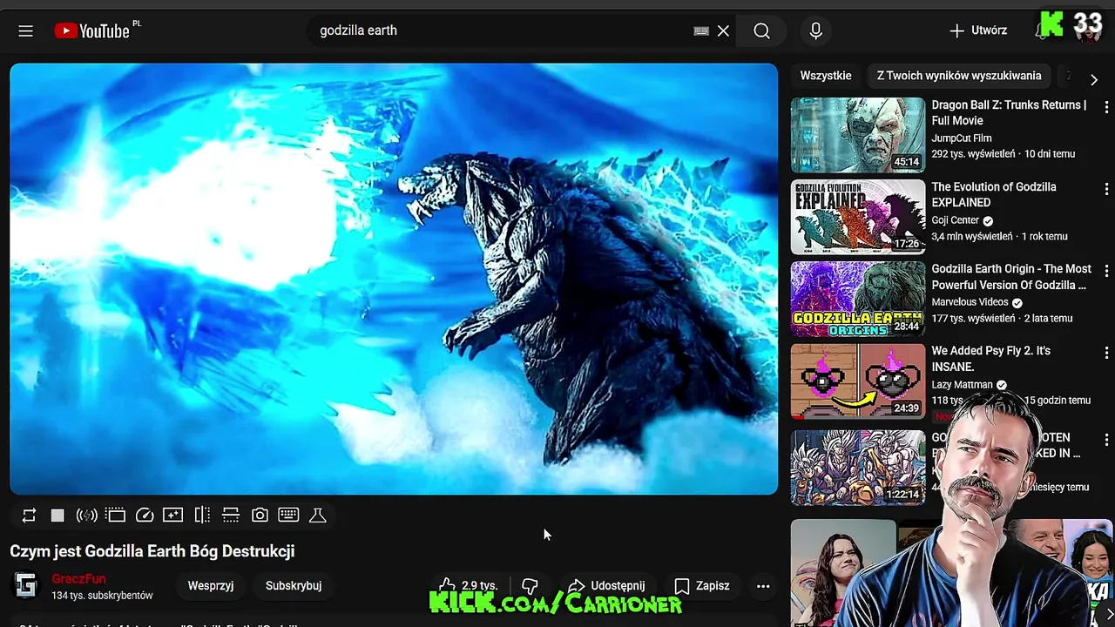Viewport: 1115px width, 627px height.
Task: Show more chips with right chevron
Action: point(1094,79)
